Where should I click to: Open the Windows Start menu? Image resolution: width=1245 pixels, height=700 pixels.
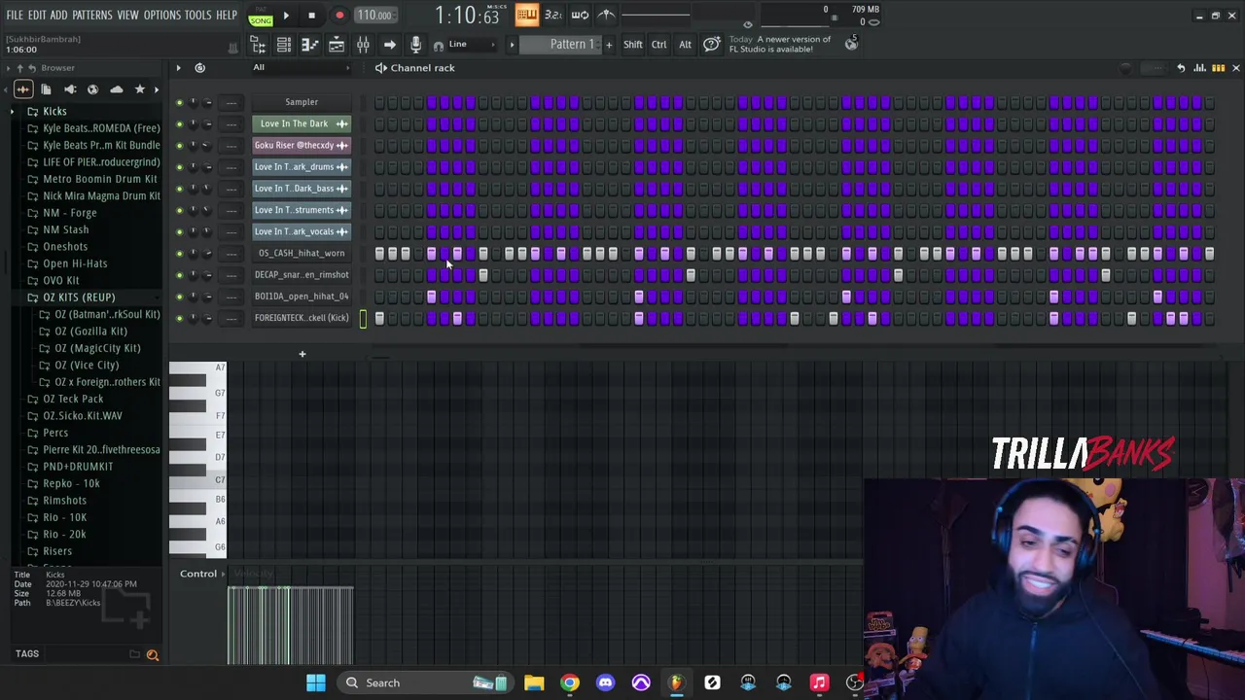(316, 682)
